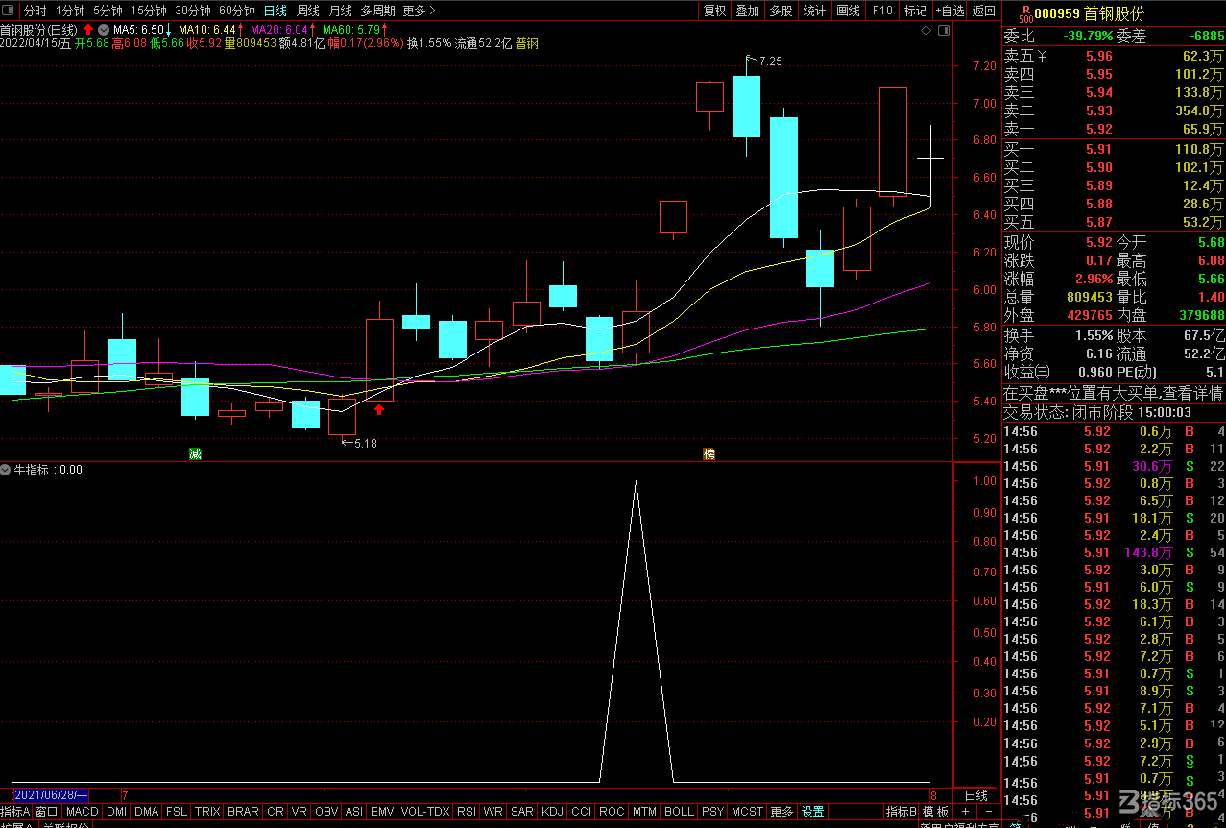Screen dimensions: 1226x828
Task: Click the panel toggle icon beside the diamond
Action: click(943, 31)
